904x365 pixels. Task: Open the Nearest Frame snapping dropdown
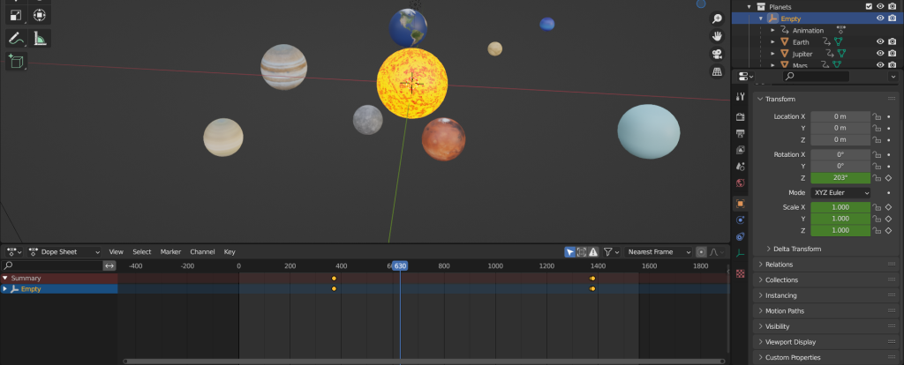coord(658,252)
